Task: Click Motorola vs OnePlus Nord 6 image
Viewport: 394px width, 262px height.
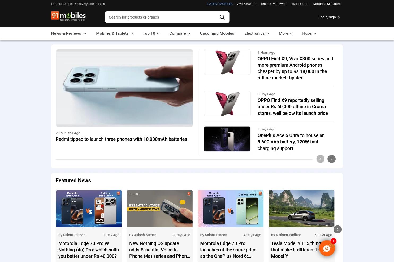Action: pyautogui.click(x=231, y=209)
